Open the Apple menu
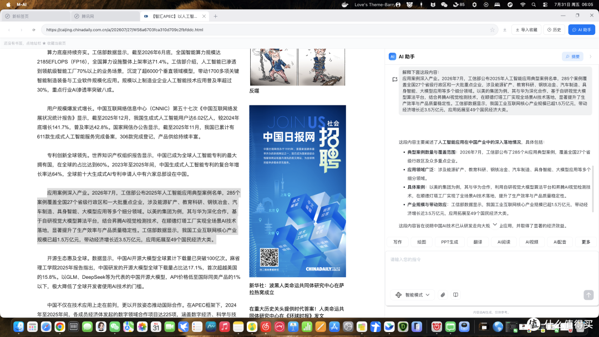The width and height of the screenshot is (599, 337). (8, 4)
